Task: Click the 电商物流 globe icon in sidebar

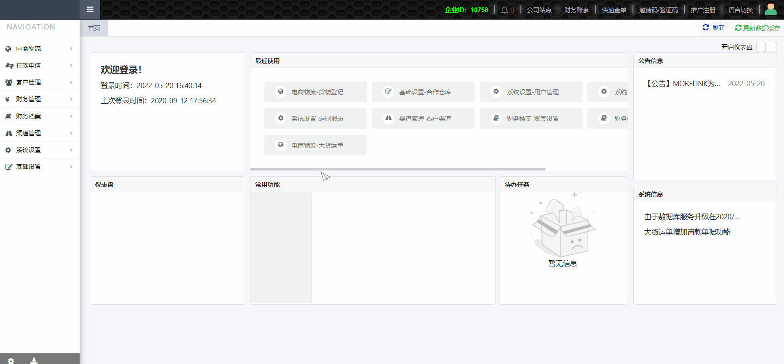Action: pos(8,49)
